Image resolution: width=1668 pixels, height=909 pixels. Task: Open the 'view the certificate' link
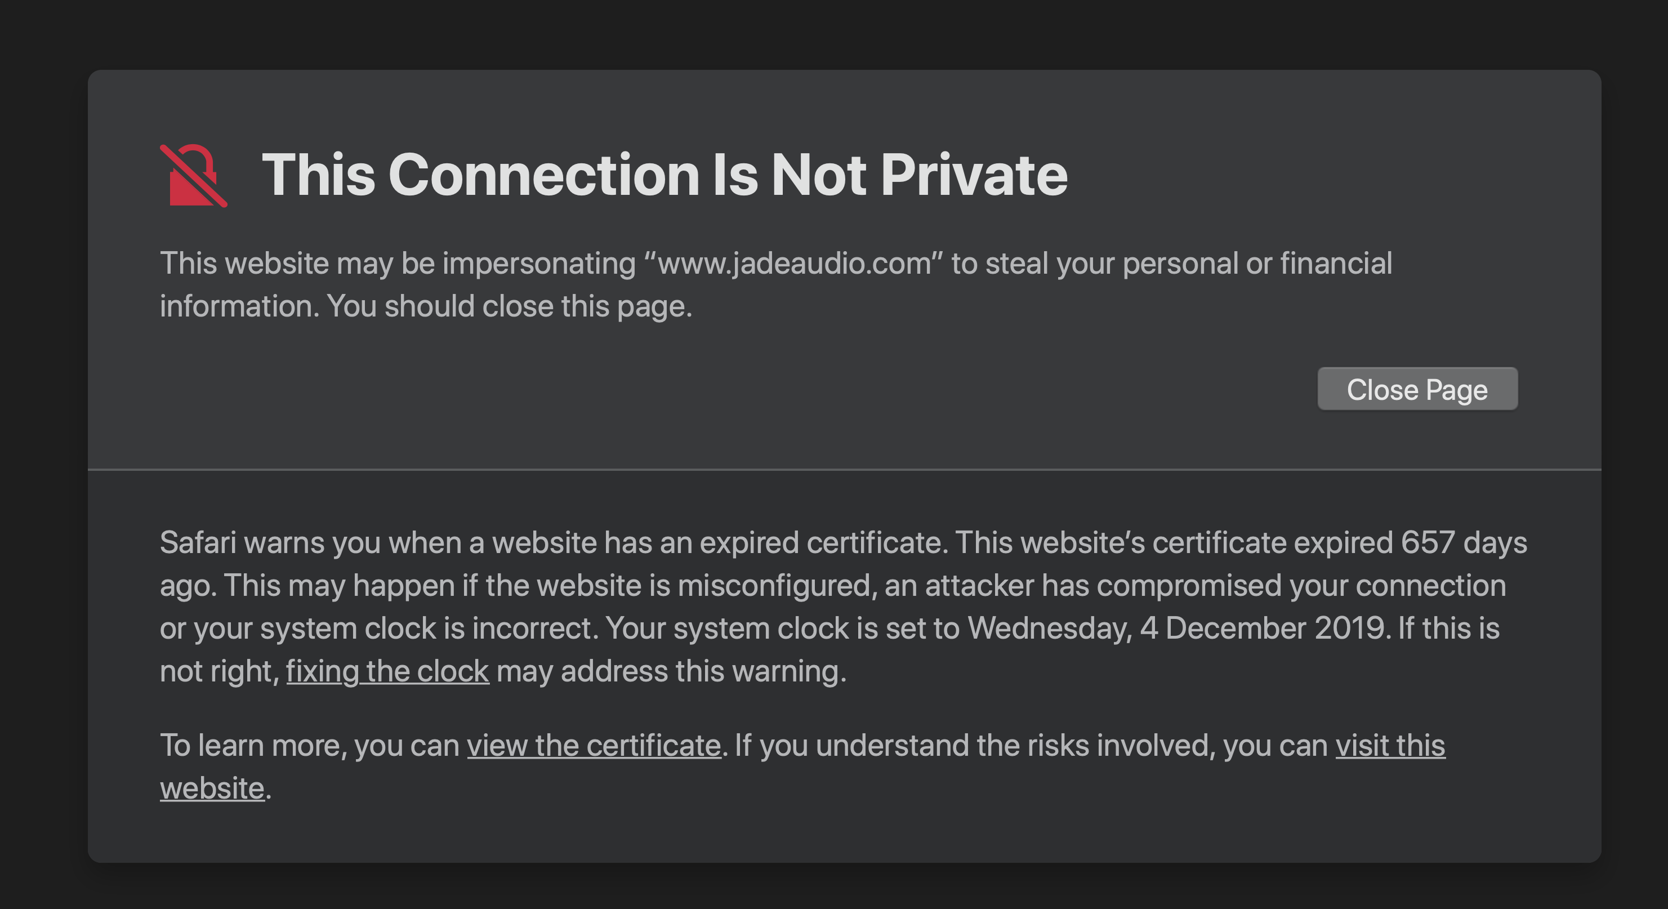click(x=594, y=745)
